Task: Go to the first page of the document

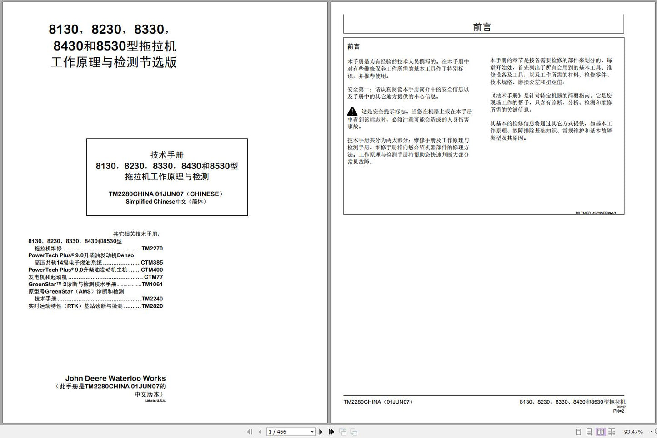Action: 249,432
